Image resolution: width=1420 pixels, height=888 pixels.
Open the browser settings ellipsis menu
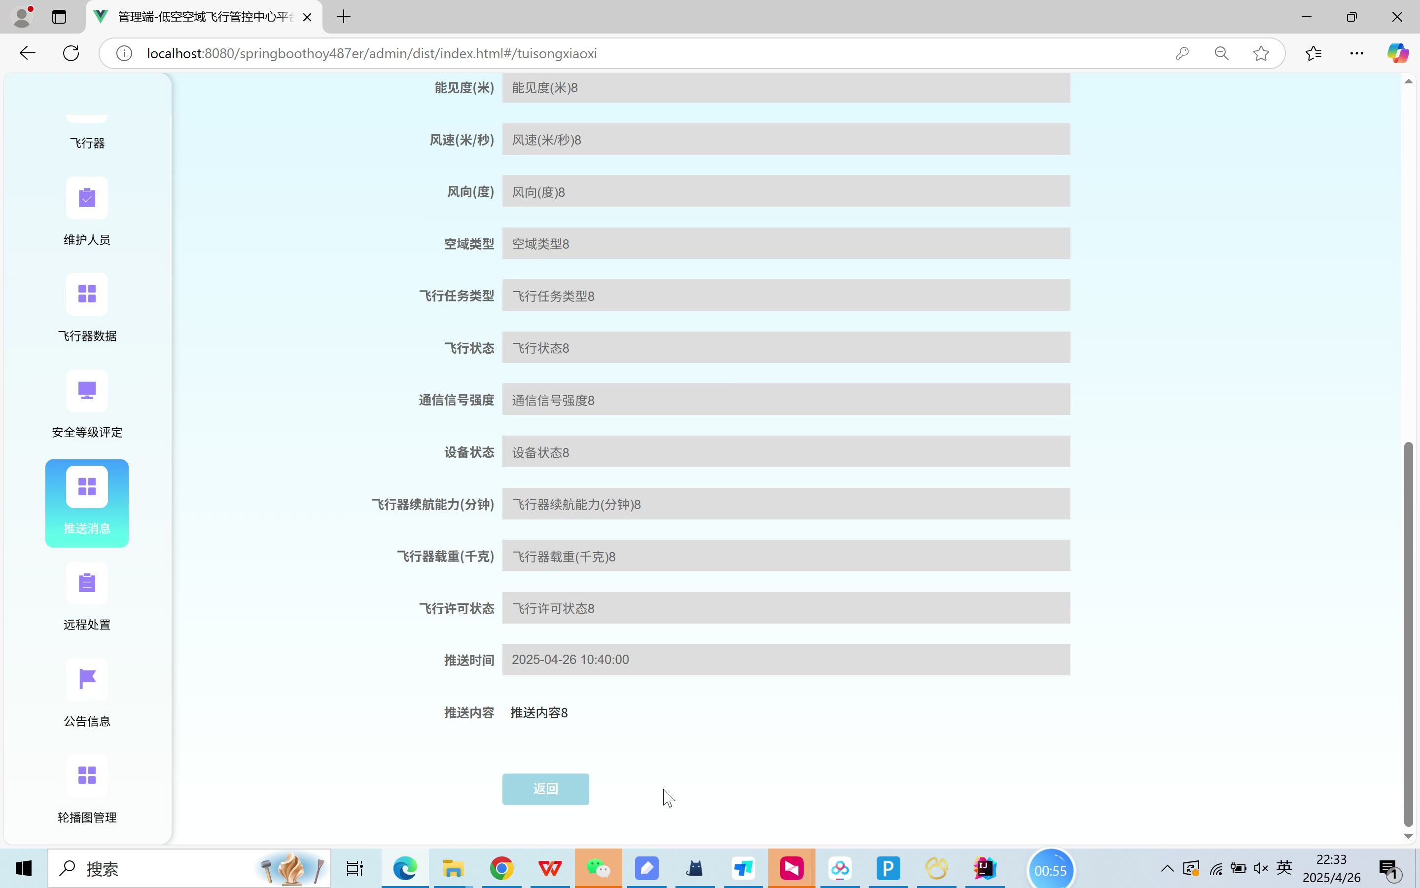(x=1356, y=53)
